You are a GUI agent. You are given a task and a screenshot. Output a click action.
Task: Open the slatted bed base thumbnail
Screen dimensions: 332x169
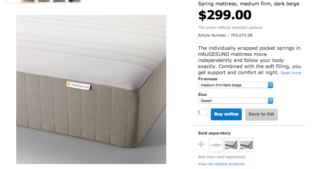click(x=216, y=145)
